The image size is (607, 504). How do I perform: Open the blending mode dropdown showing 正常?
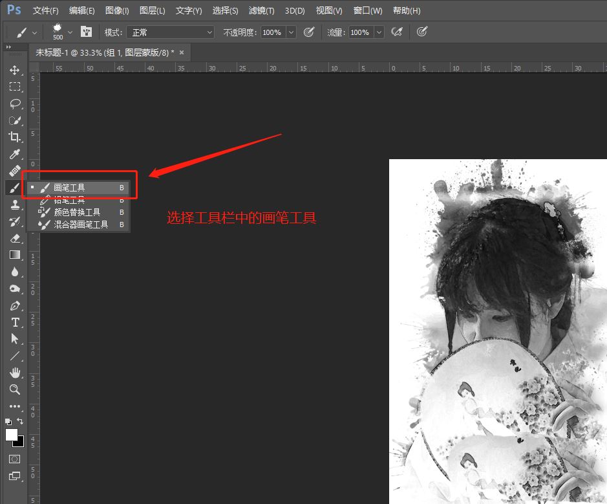171,32
